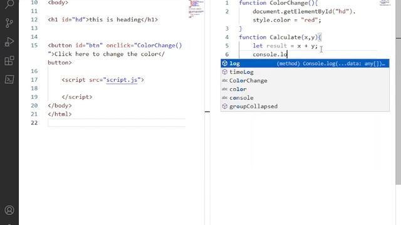Pick 'console' in the suggestion list
401x225 pixels.
pyautogui.click(x=305, y=98)
